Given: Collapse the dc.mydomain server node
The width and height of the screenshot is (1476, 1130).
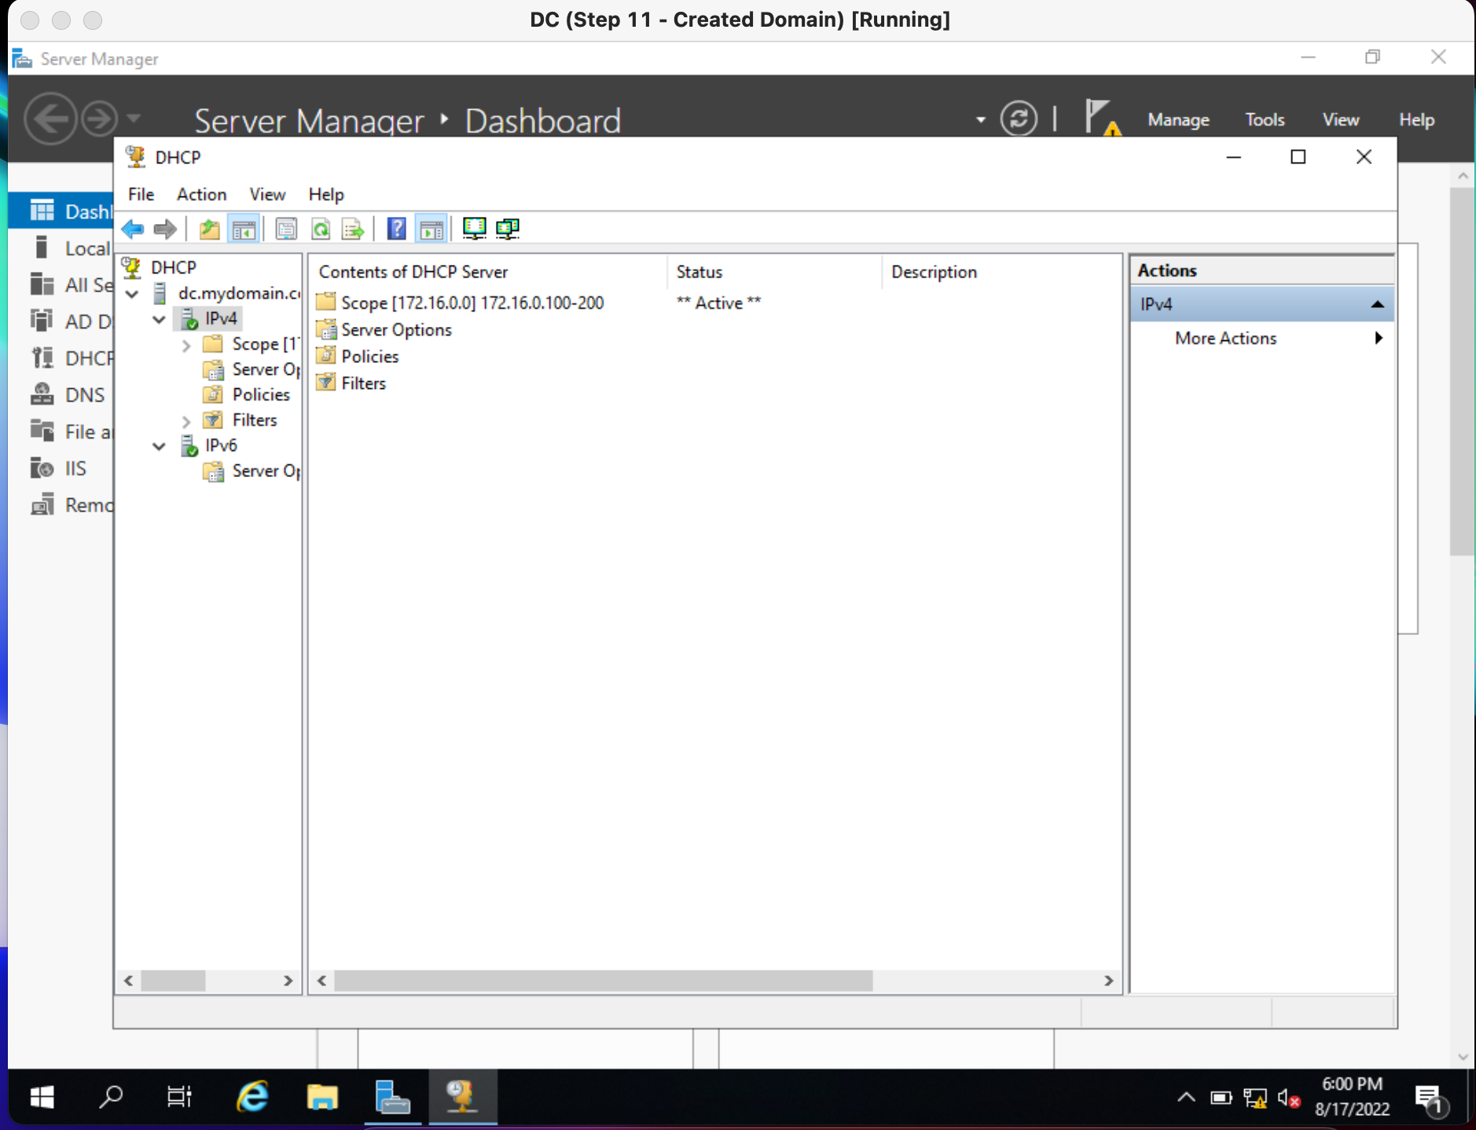Looking at the screenshot, I should pos(132,294).
